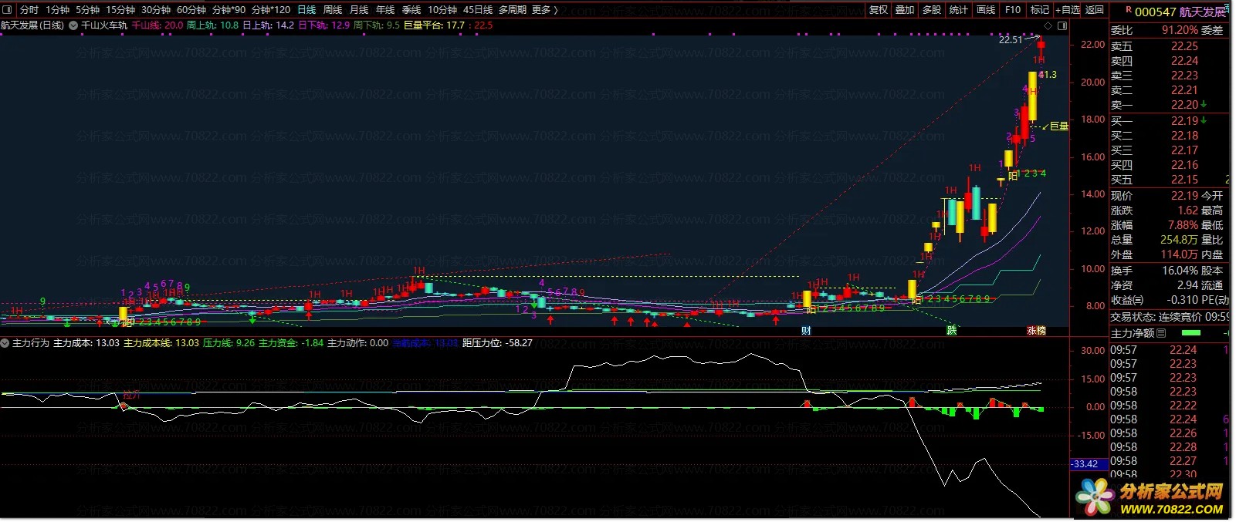This screenshot has height=522, width=1236.
Task: Expand the 更多 periods menu
Action: (545, 10)
